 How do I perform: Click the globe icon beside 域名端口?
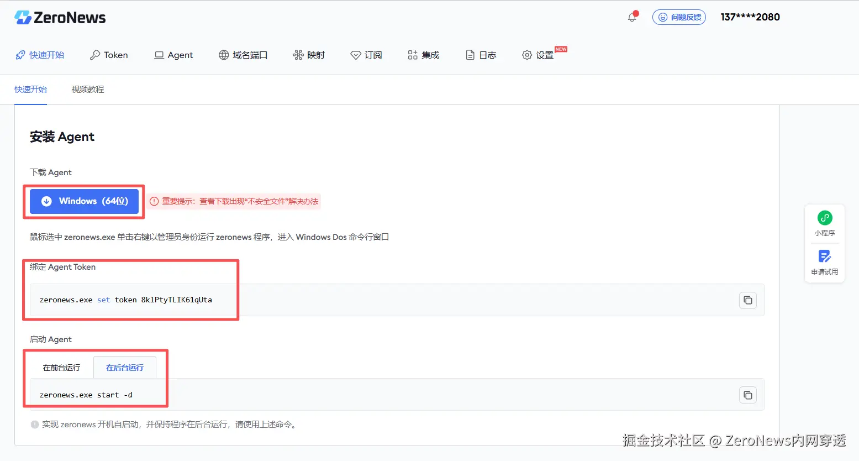pos(224,55)
